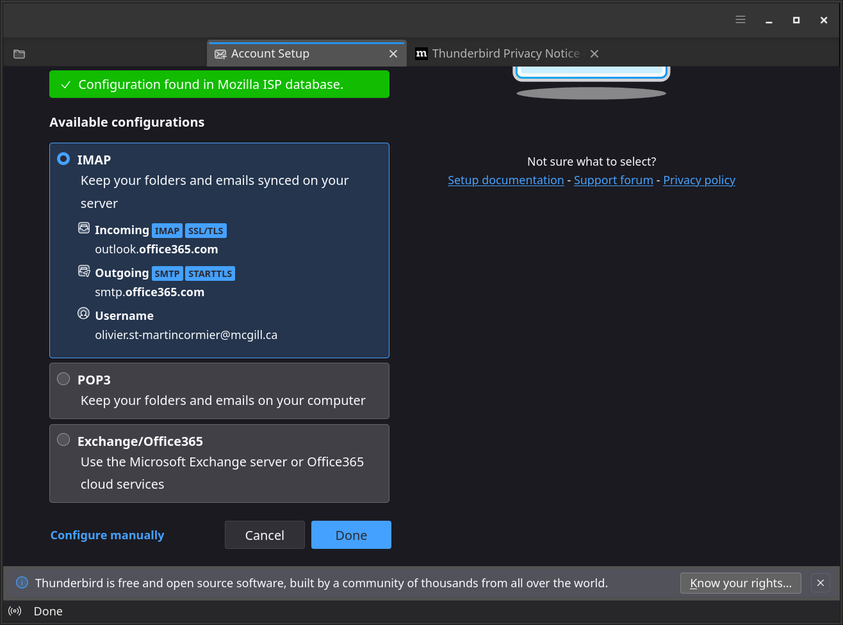This screenshot has width=843, height=625.
Task: Click the Exchange/Office365 description text
Action: (222, 473)
